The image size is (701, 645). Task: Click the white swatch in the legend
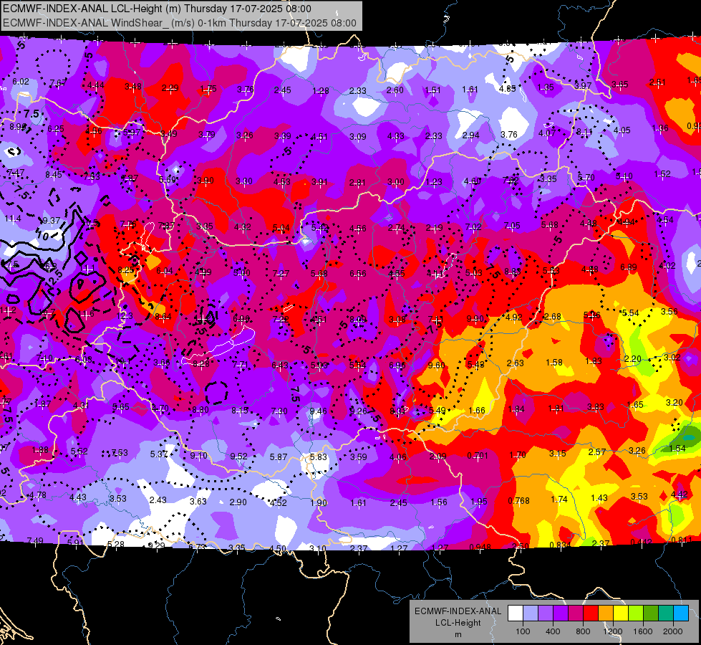[516, 613]
